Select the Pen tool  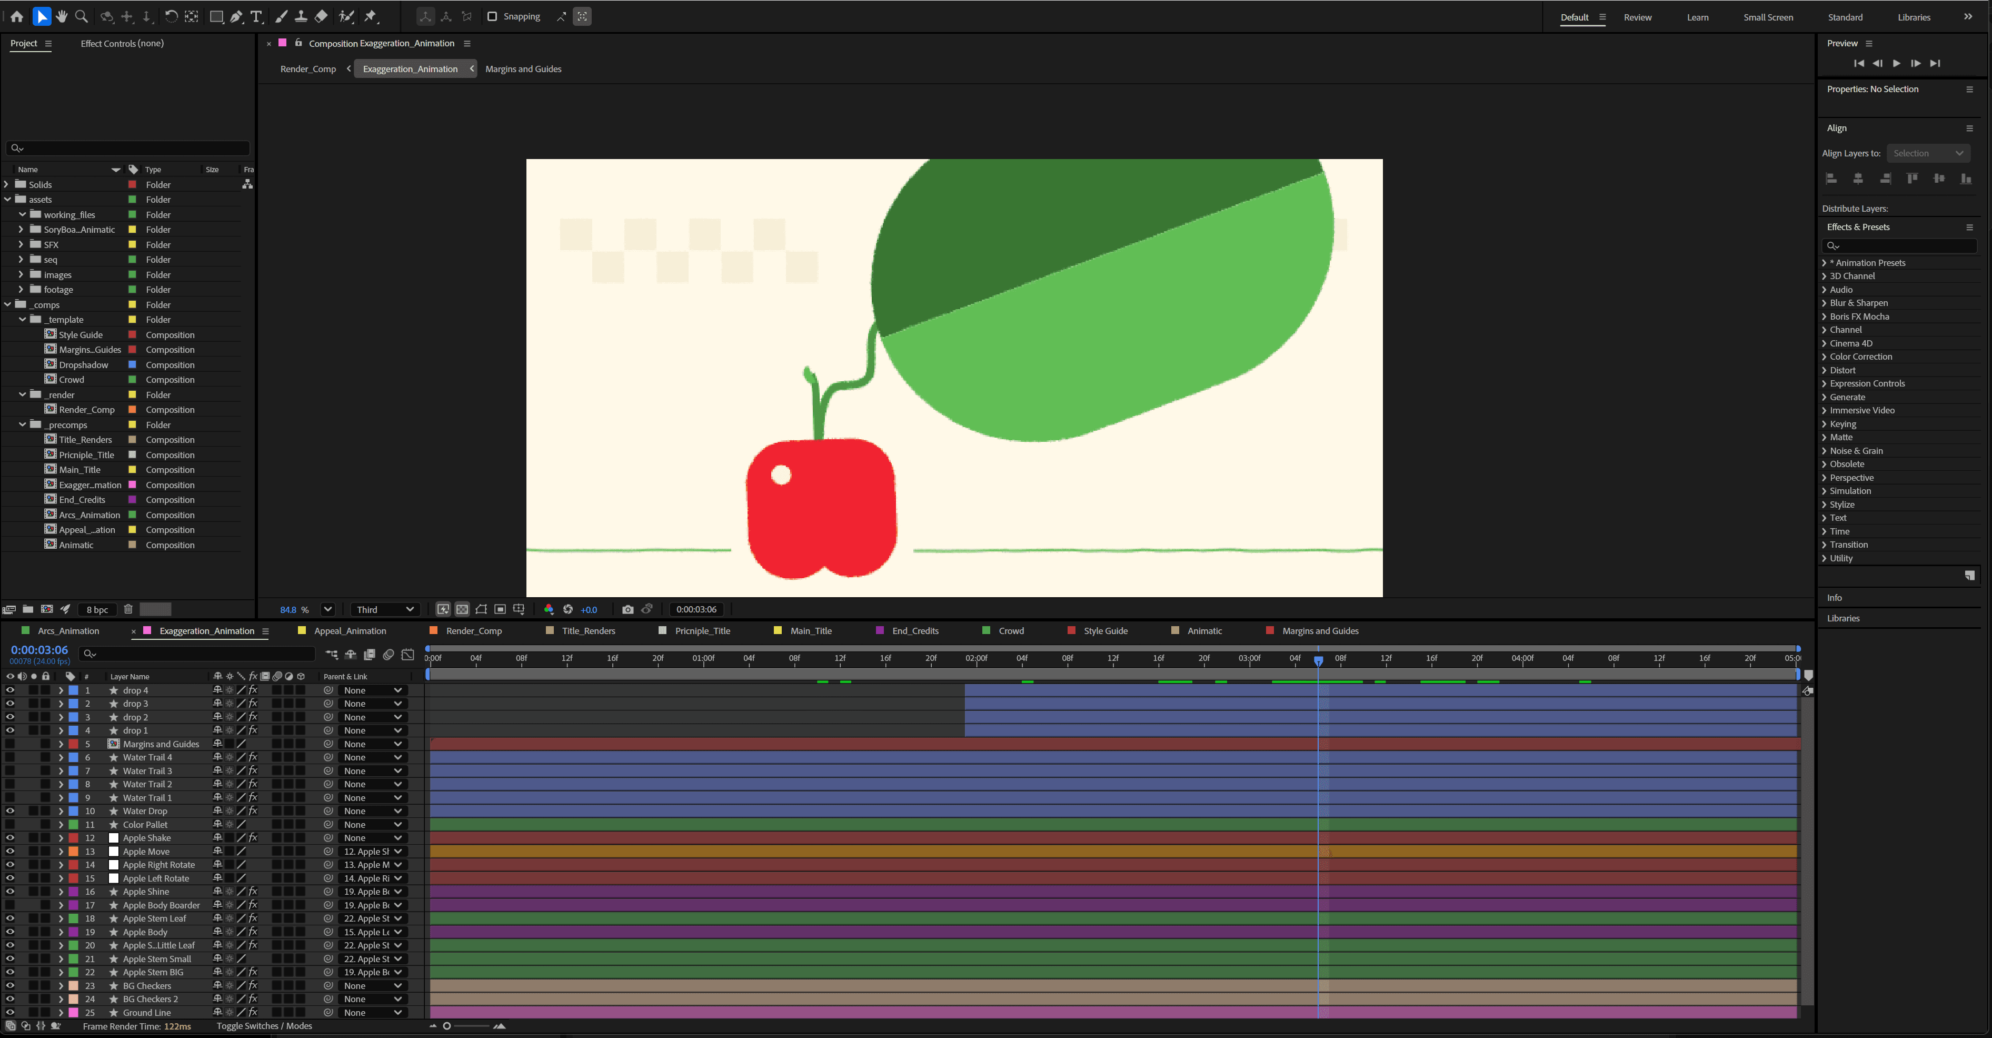pyautogui.click(x=236, y=16)
